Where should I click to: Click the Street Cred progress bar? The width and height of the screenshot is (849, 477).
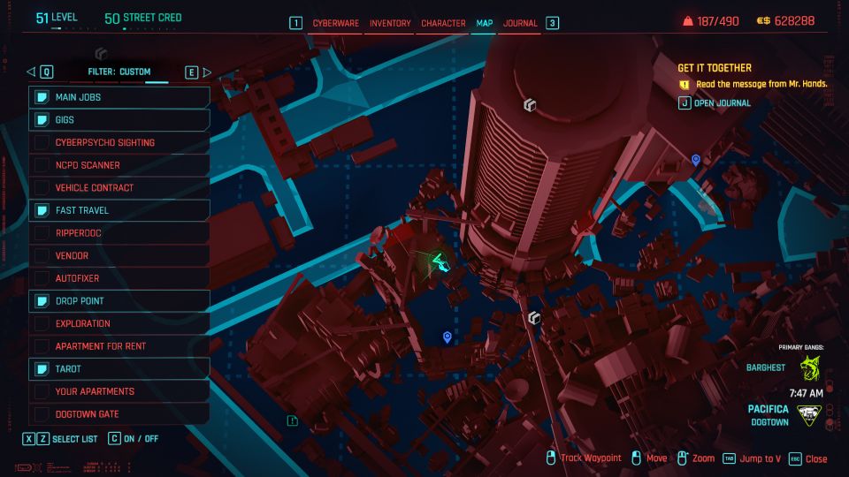pos(146,28)
